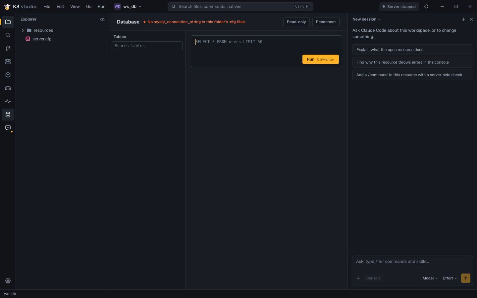
Task: Open the Model dropdown
Action: tap(430, 278)
